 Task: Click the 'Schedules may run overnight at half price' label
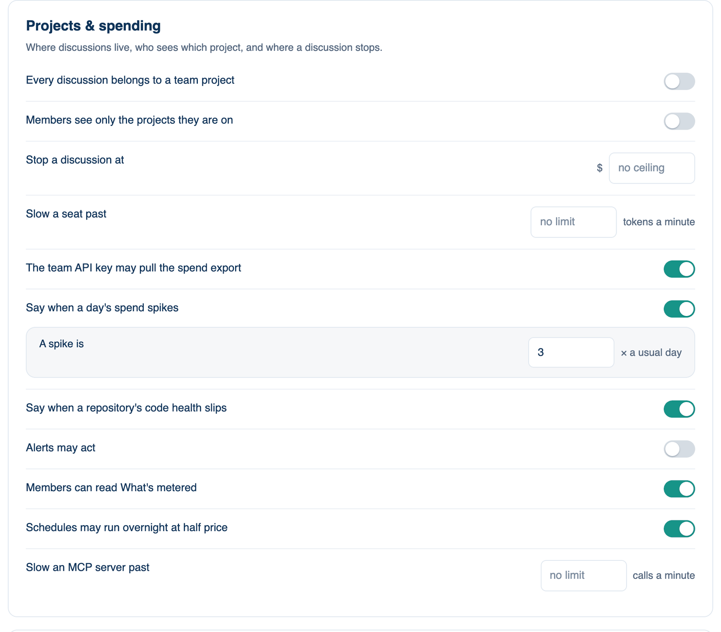[x=127, y=528]
